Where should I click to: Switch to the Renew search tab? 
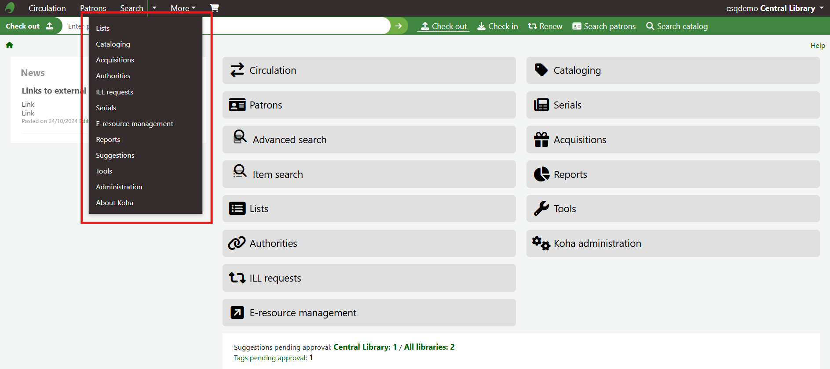(x=545, y=26)
